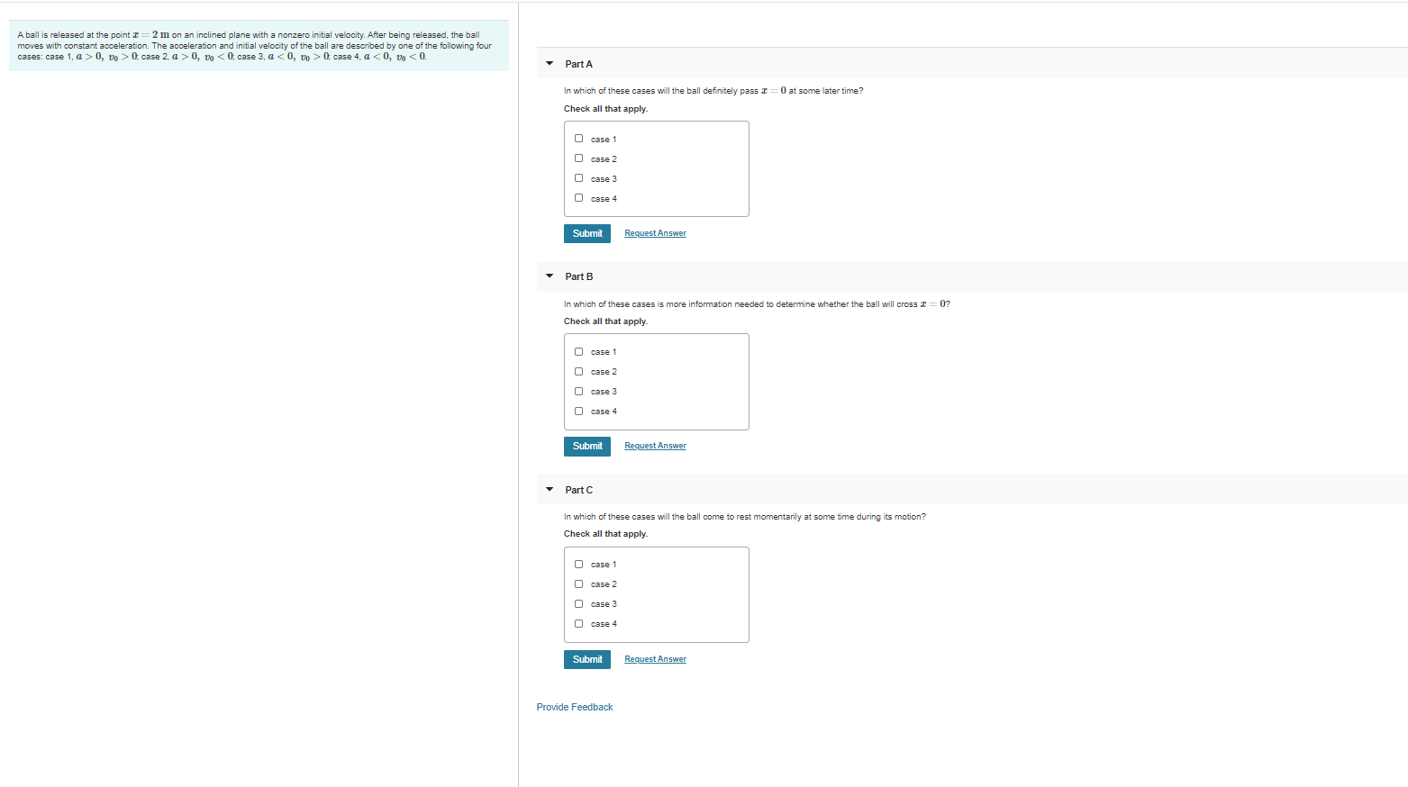Open the Provide Feedback link
The width and height of the screenshot is (1408, 787).
click(x=575, y=707)
